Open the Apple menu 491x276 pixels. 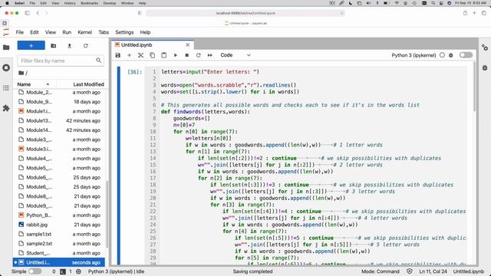7,3
